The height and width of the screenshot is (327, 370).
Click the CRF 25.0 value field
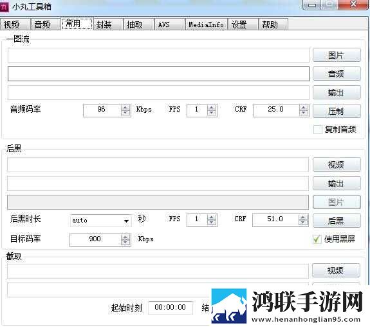276,110
